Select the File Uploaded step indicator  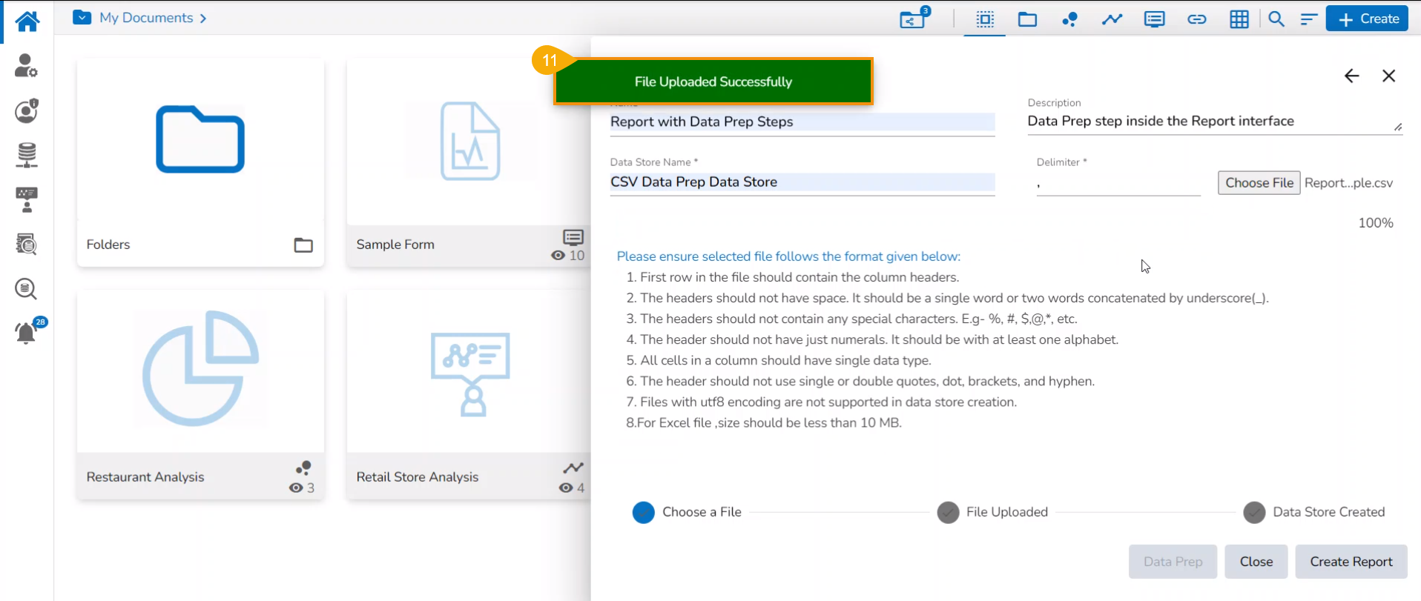pyautogui.click(x=948, y=512)
